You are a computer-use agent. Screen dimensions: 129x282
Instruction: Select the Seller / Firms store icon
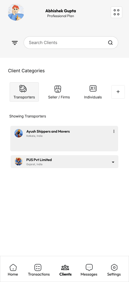pyautogui.click(x=58, y=89)
